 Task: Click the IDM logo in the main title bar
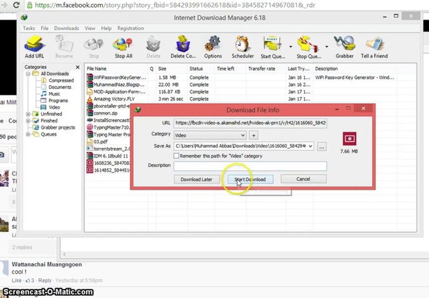[x=24, y=17]
